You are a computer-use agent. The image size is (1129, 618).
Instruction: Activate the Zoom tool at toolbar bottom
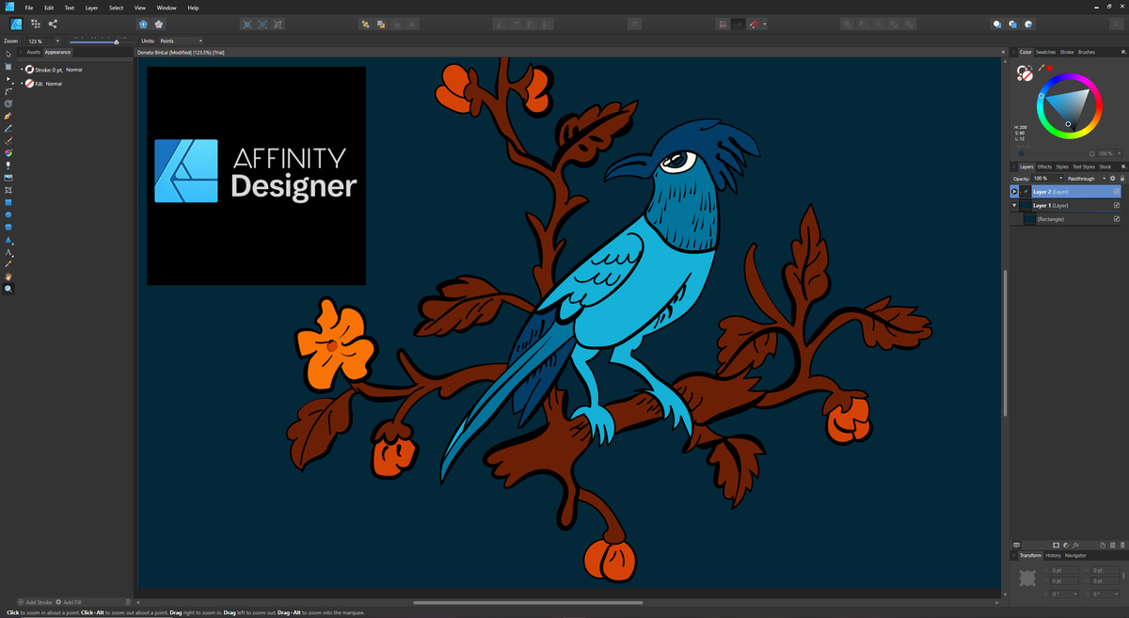[8, 287]
